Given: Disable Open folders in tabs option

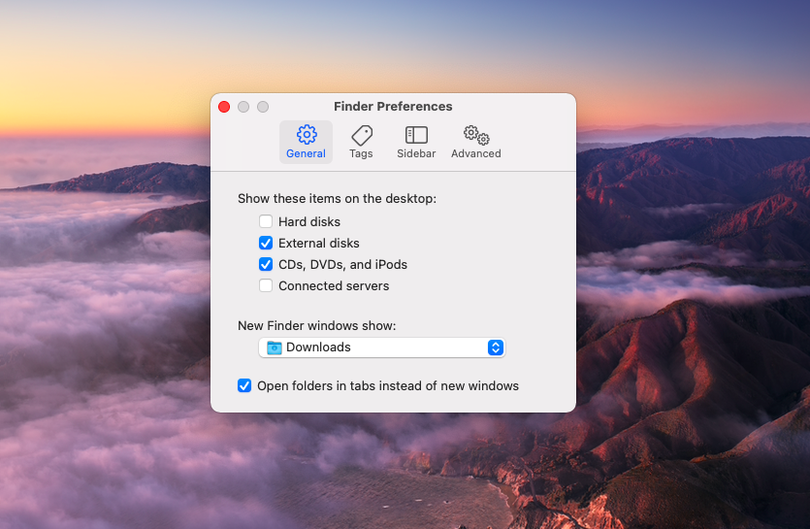Looking at the screenshot, I should click(x=244, y=385).
